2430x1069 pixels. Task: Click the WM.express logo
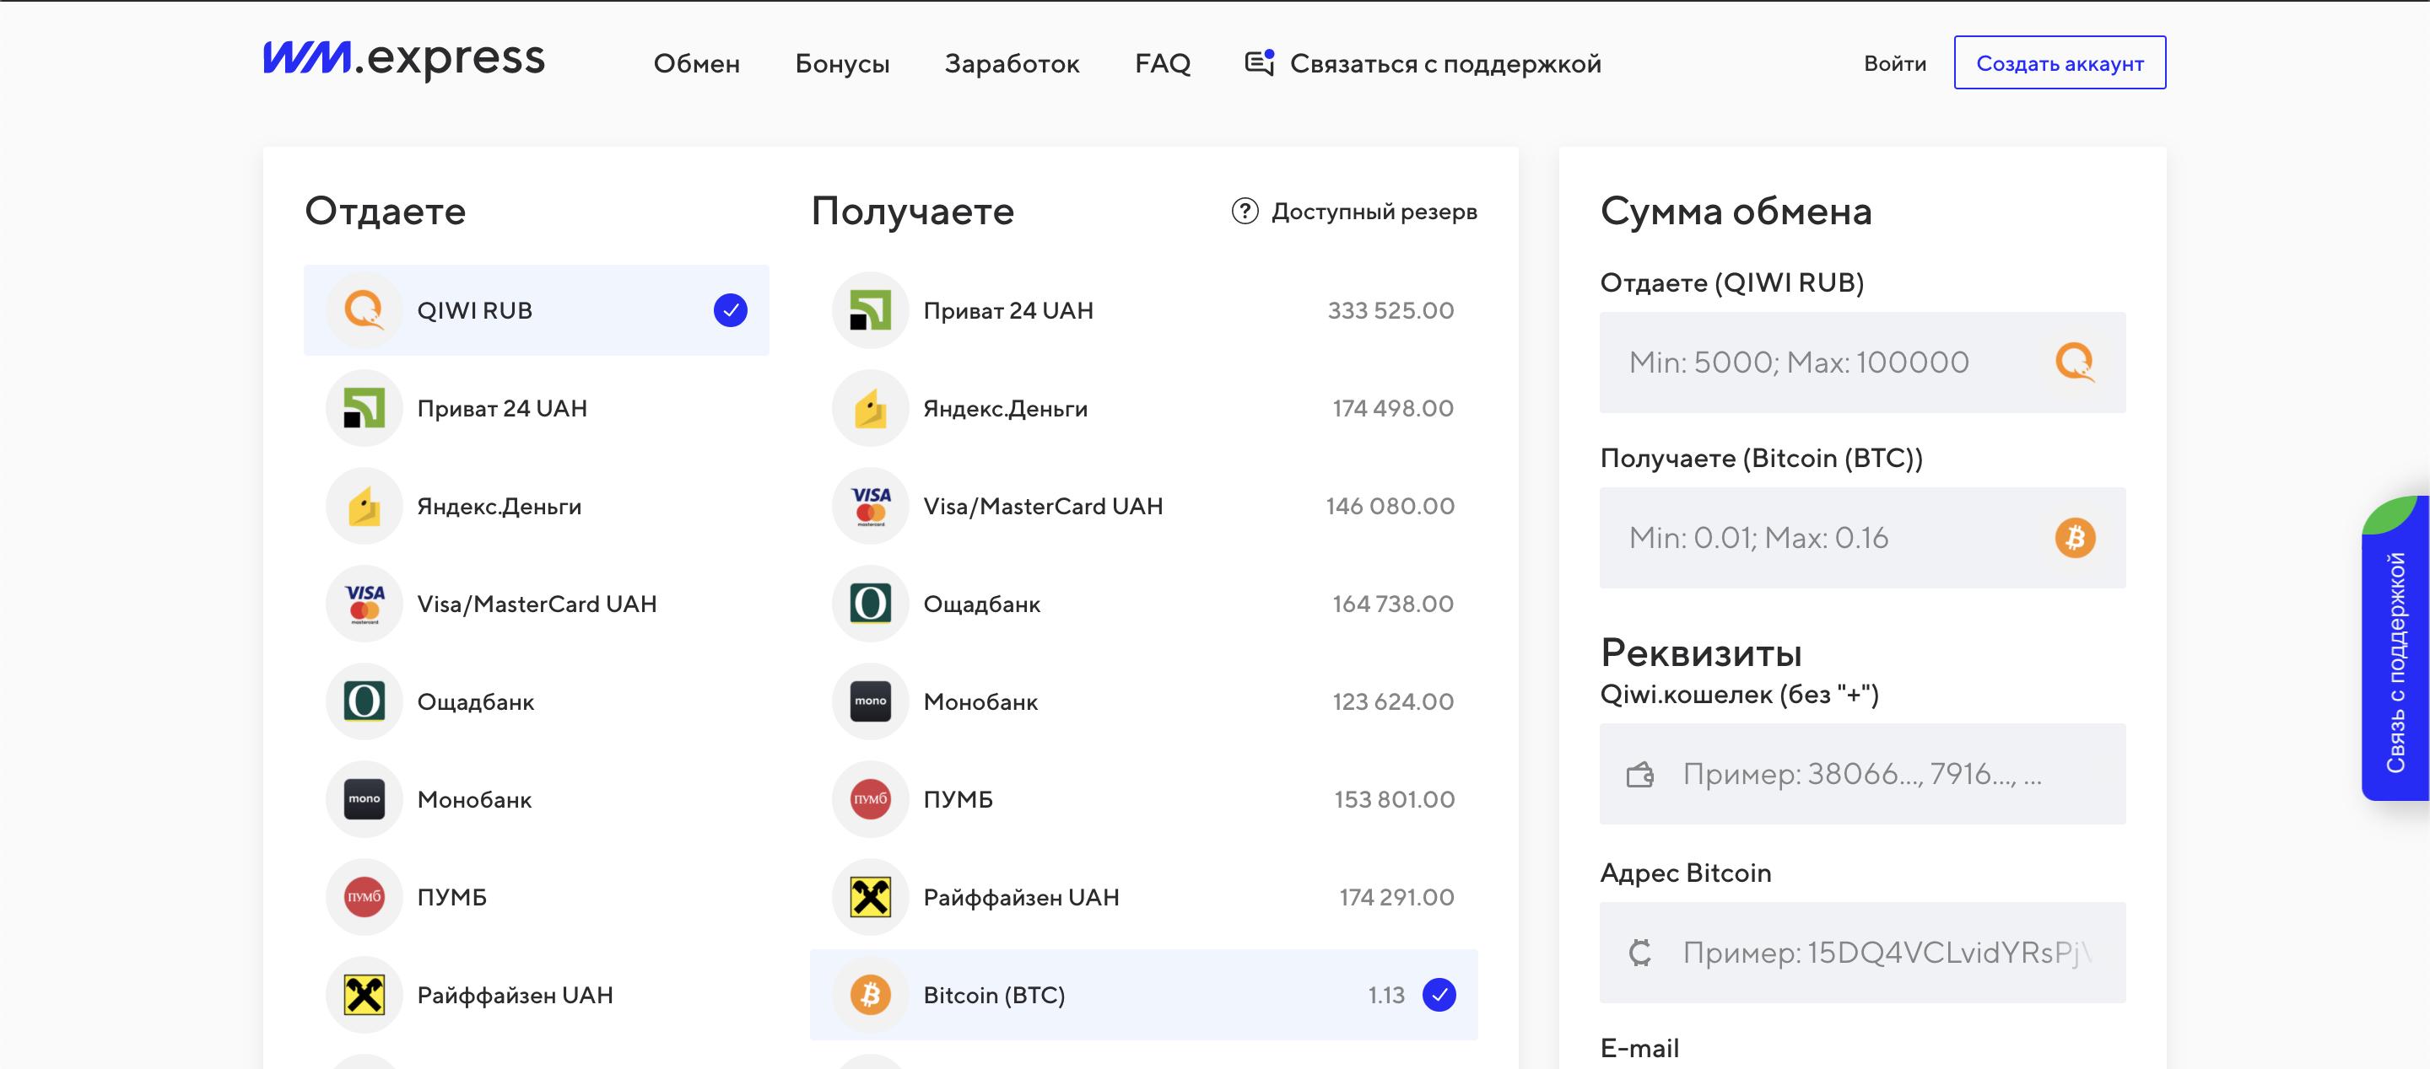coord(402,59)
